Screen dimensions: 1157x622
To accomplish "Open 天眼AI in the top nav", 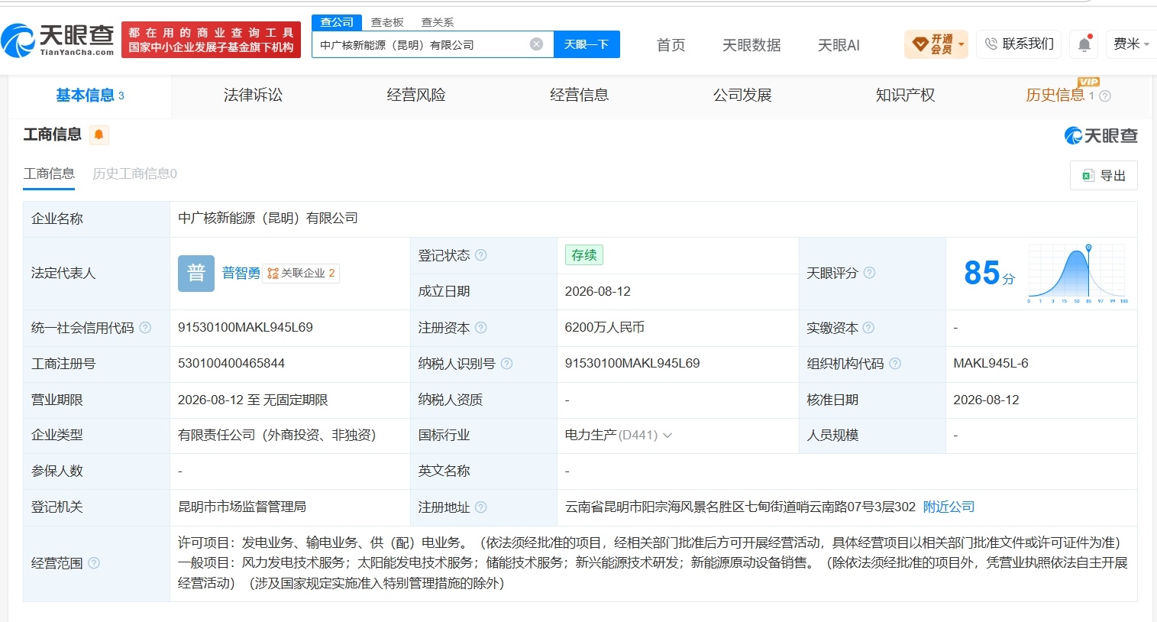I will [x=839, y=45].
